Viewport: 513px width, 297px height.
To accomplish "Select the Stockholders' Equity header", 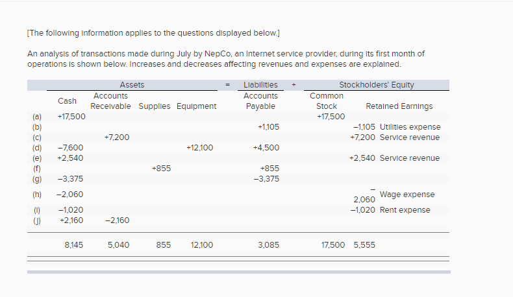I will point(376,85).
